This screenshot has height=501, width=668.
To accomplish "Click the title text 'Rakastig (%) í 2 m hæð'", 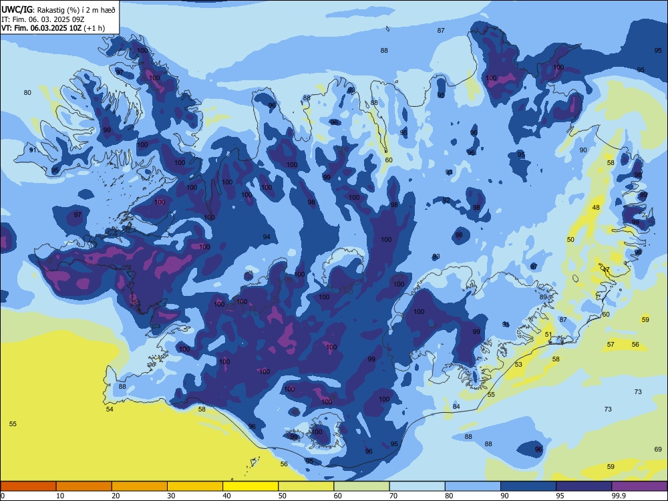I will pyautogui.click(x=76, y=10).
